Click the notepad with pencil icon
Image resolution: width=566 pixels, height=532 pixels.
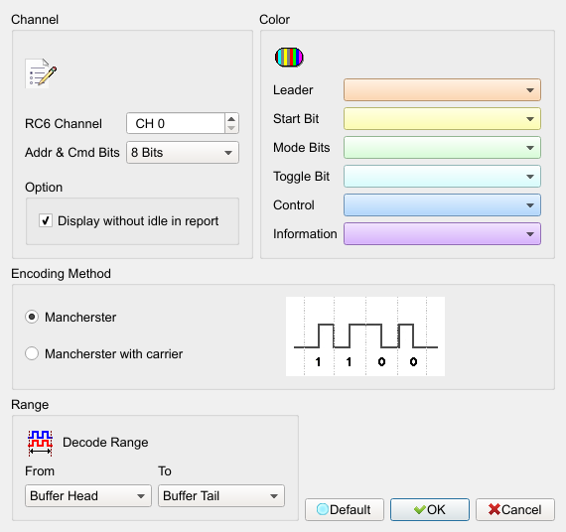tap(41, 72)
